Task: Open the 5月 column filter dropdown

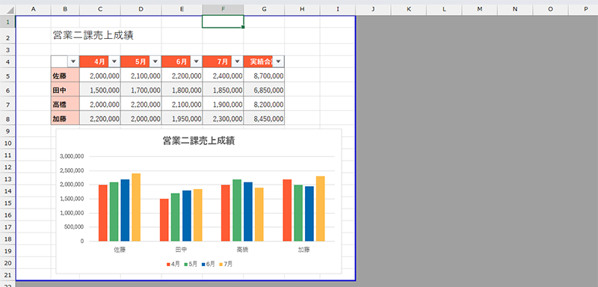Action: click(155, 61)
